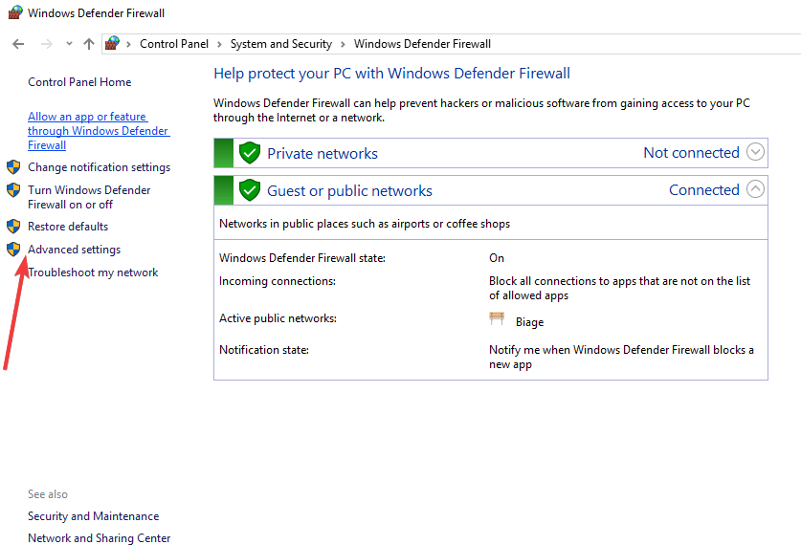The width and height of the screenshot is (801, 545).
Task: Open Advanced settings
Action: 74,250
